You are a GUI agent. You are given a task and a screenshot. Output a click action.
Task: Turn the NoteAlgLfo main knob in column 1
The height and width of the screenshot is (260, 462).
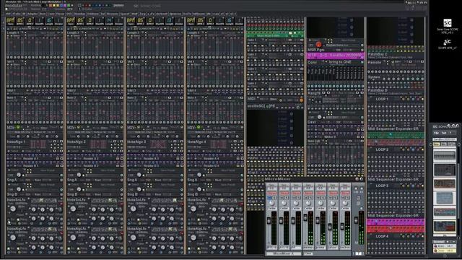click(x=13, y=238)
